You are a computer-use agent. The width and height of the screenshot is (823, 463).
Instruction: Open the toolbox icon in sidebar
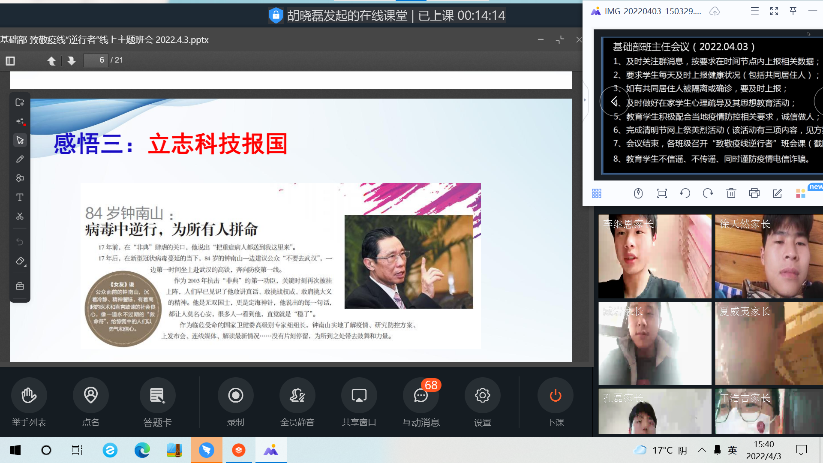click(x=20, y=286)
